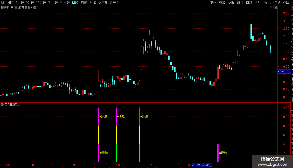Select the 1分钟 period

(x=20, y=2)
